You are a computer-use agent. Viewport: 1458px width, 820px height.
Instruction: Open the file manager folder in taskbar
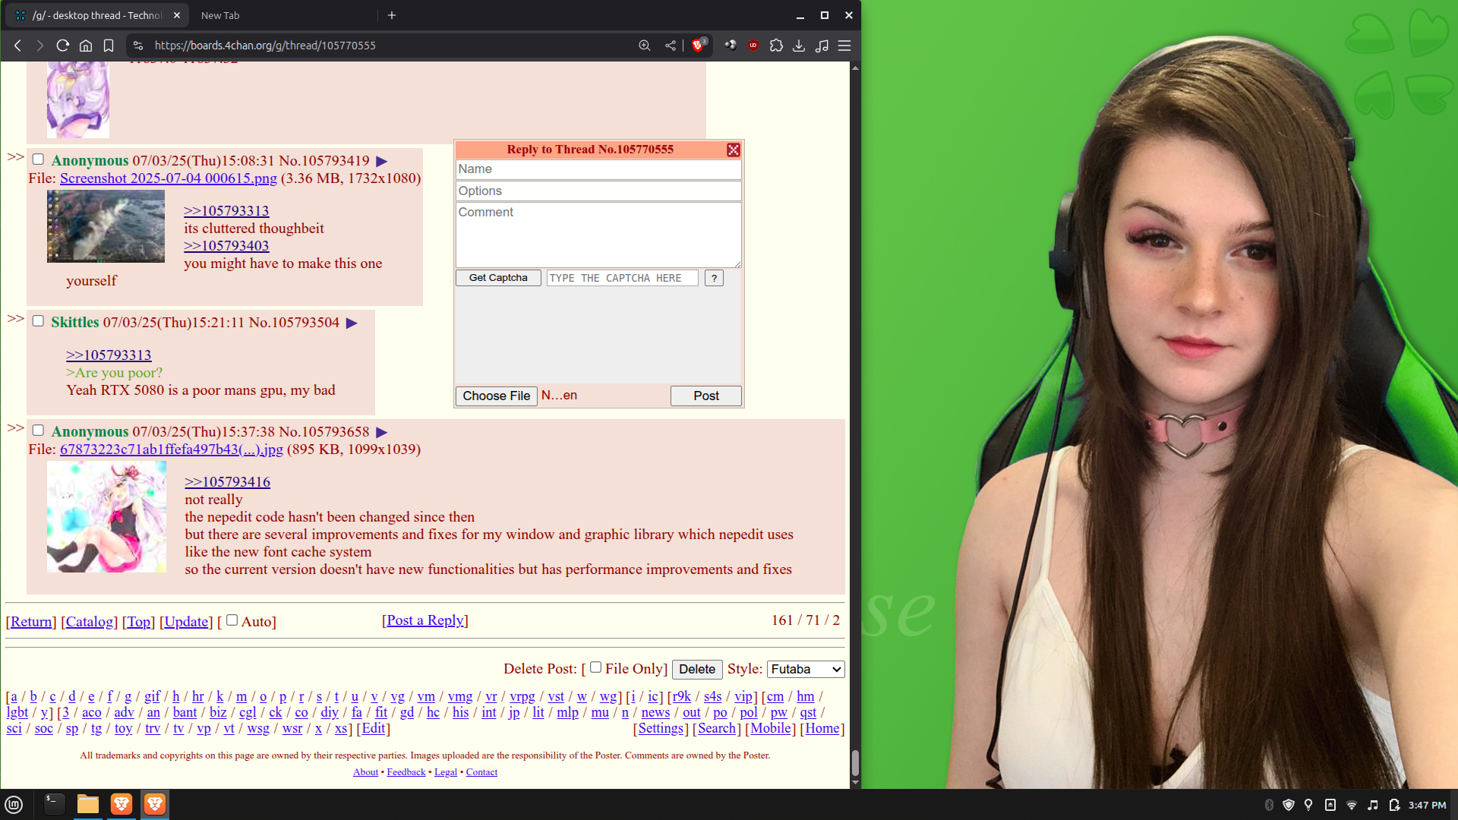click(x=88, y=804)
